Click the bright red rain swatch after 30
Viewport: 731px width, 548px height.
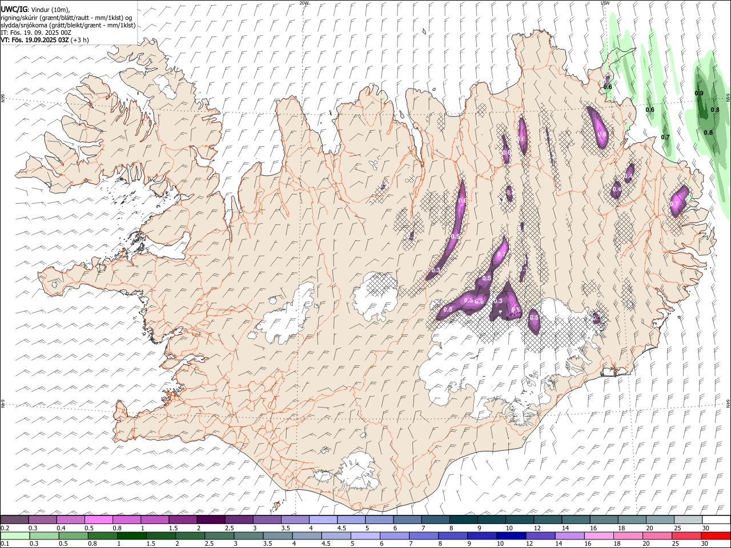tap(715, 536)
